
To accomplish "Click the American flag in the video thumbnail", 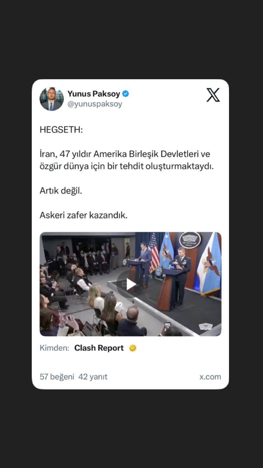I will 154,253.
